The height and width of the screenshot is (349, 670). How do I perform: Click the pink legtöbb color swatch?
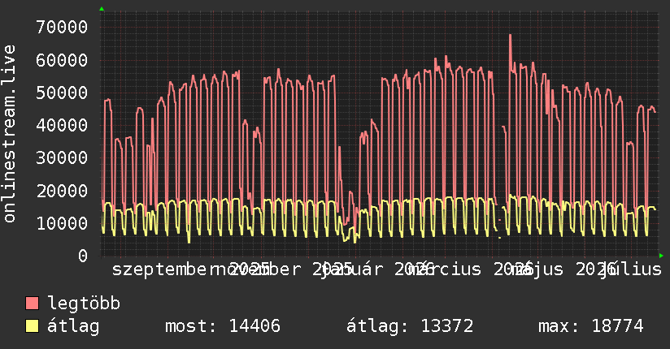[x=32, y=304]
